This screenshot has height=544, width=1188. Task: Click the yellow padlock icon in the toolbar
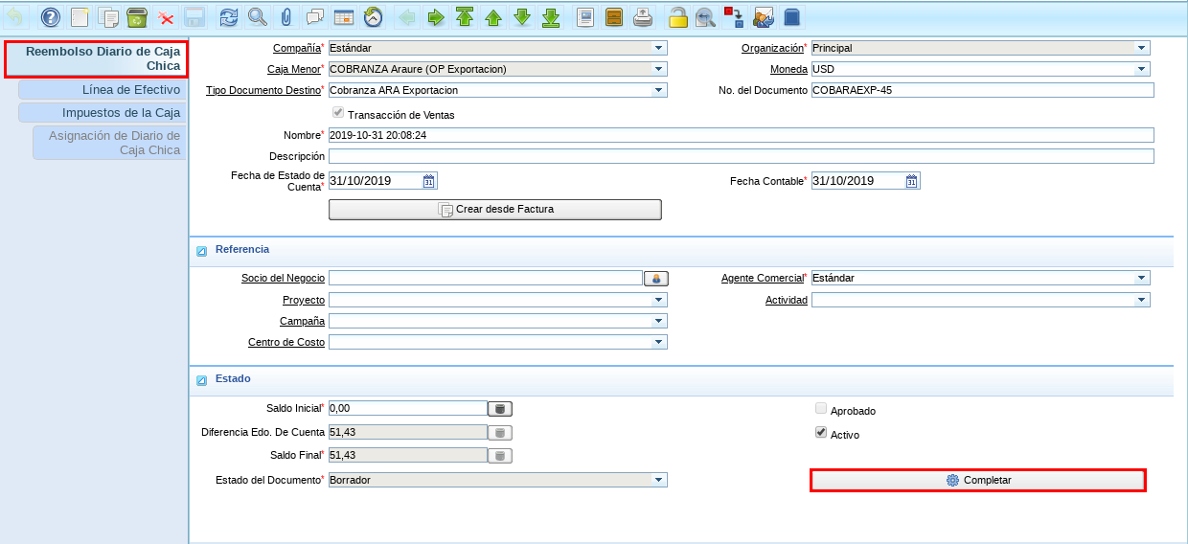coord(677,17)
